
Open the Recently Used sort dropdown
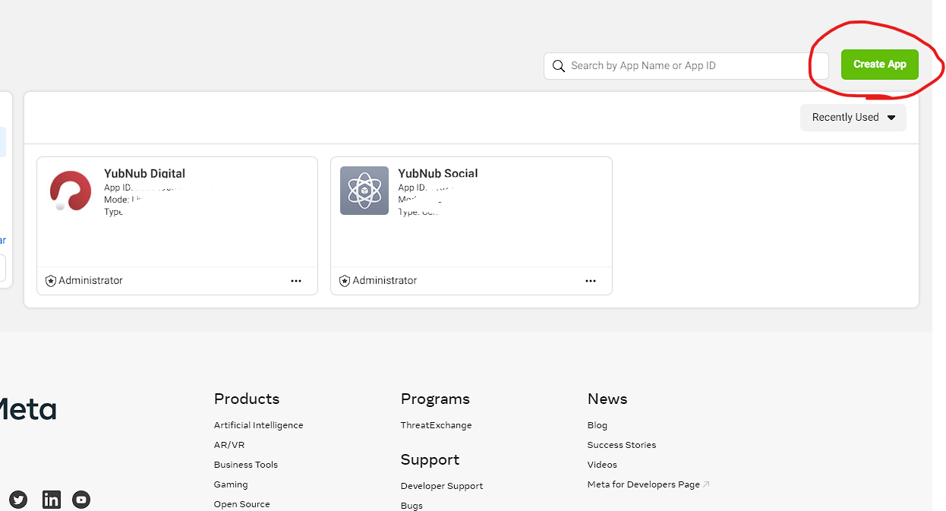[853, 118]
